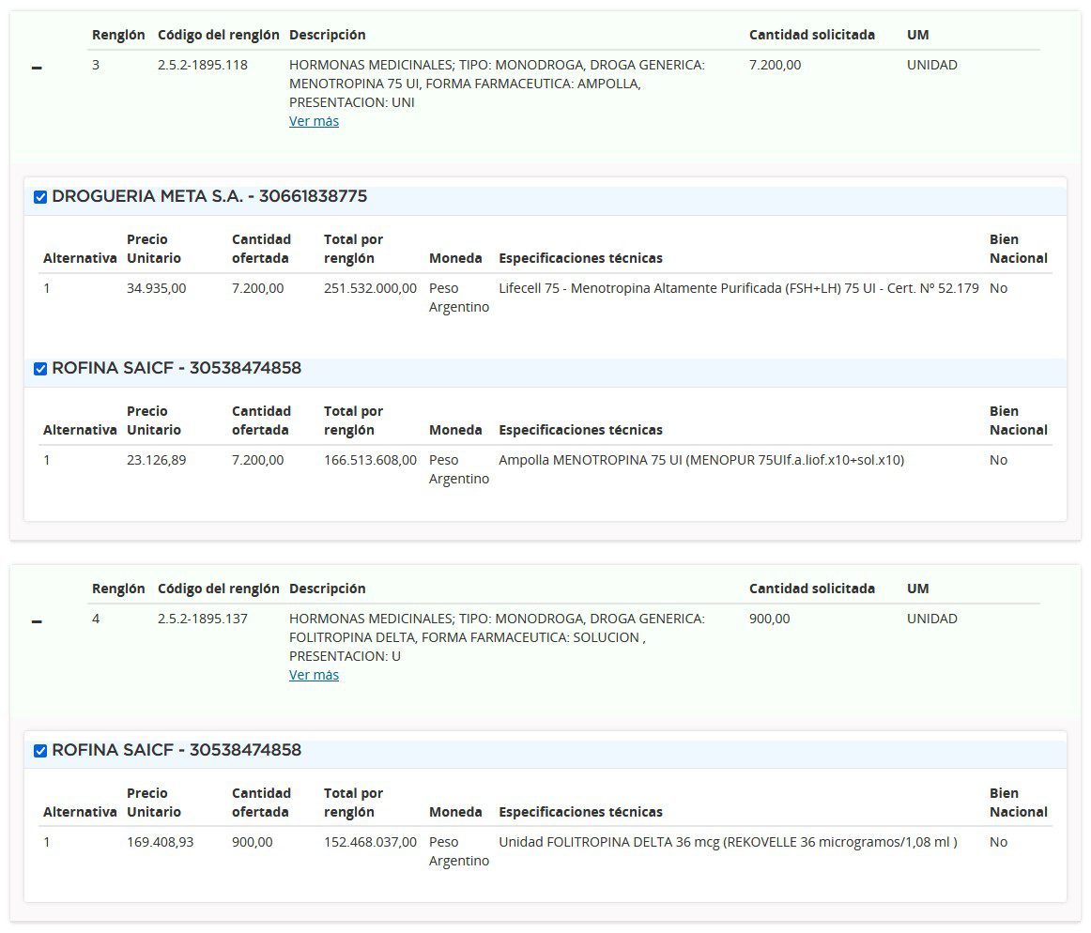Click the Lifecell 75 technical specification text
Image resolution: width=1091 pixels, height=933 pixels.
coord(738,288)
